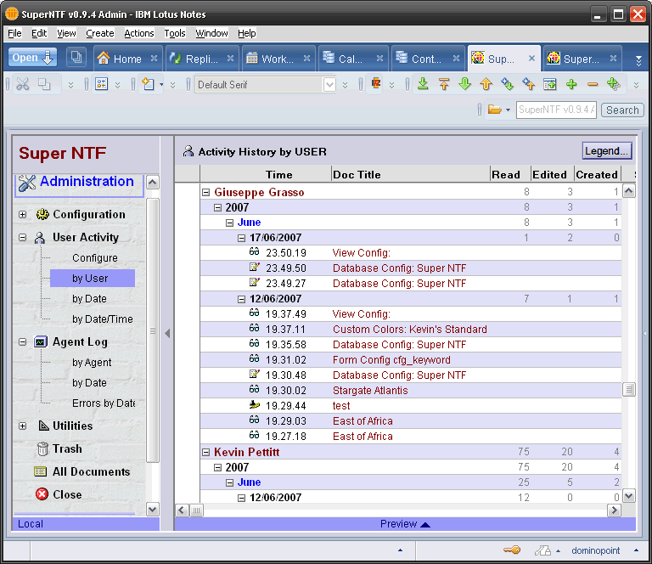Switch to the Home tab
Viewport: 652px width, 564px height.
(126, 59)
